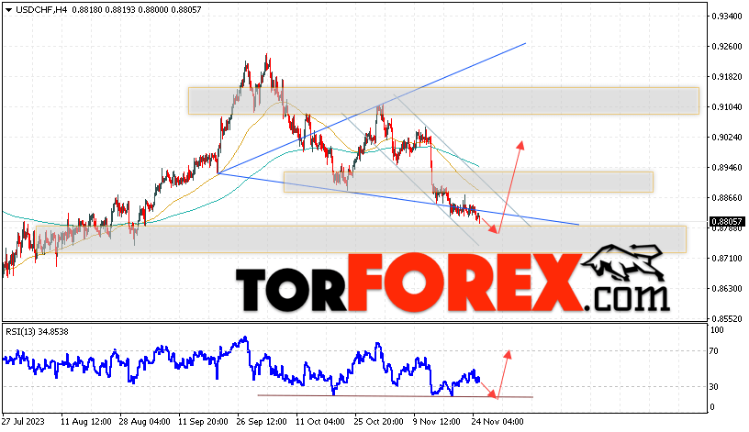The image size is (749, 432).
Task: Select the 9 Nov 12:00 date label
Action: (437, 422)
